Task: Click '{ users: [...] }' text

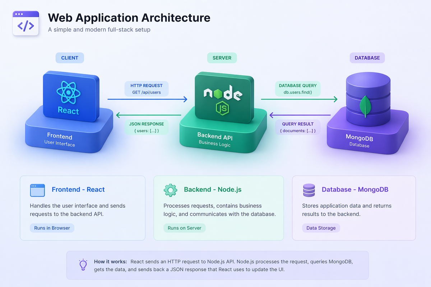Action: pyautogui.click(x=147, y=131)
